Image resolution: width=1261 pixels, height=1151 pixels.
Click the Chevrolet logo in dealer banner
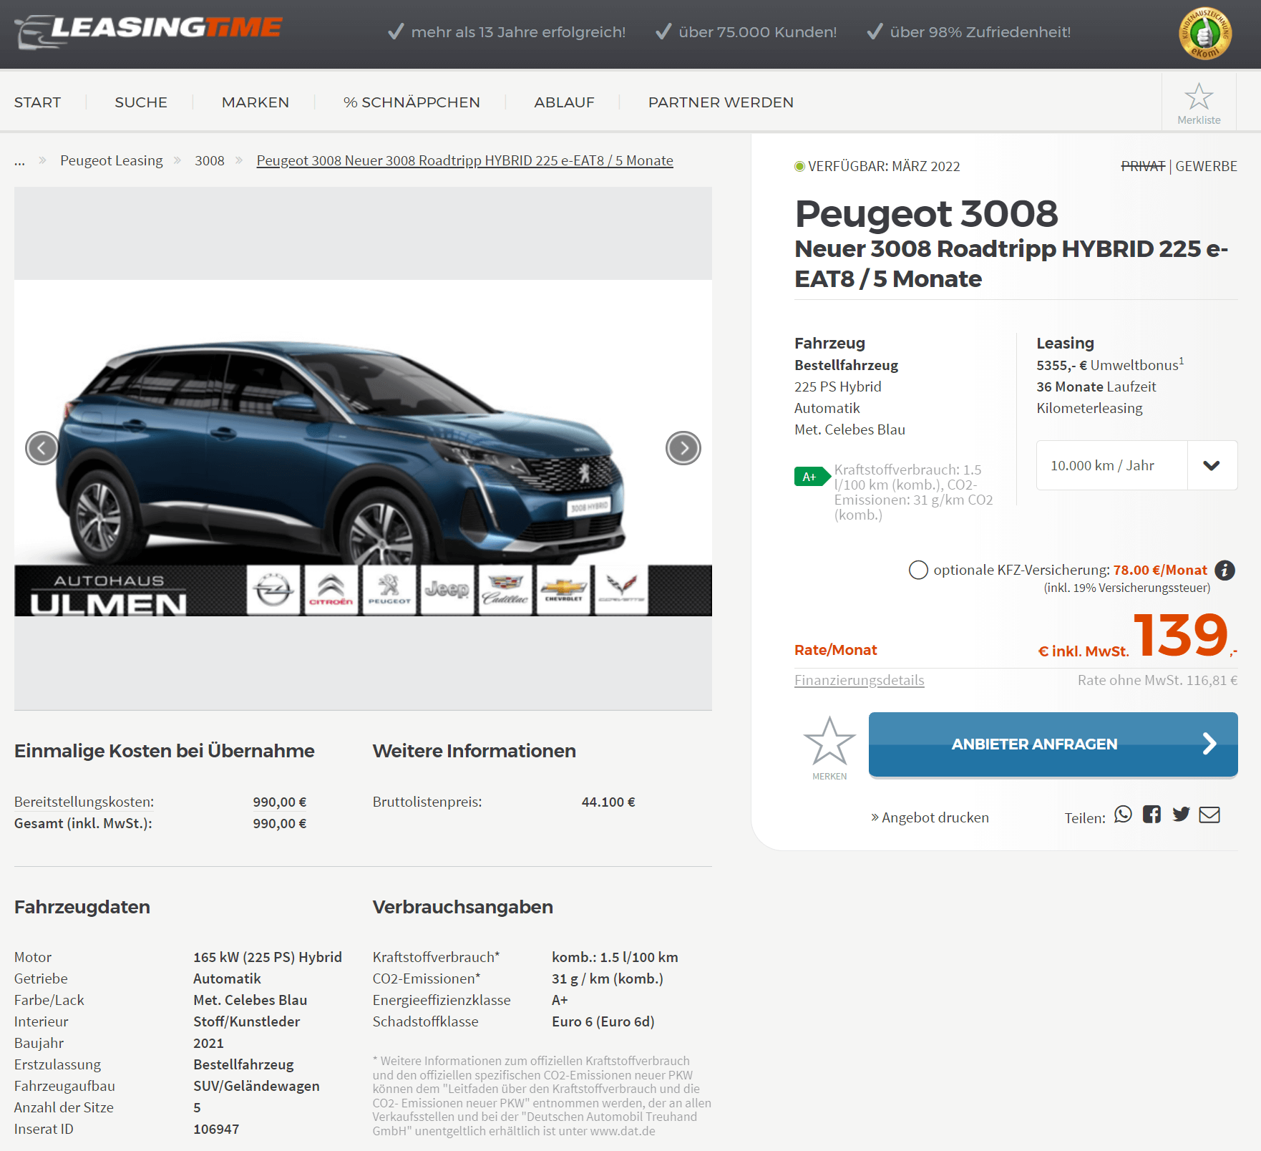(x=563, y=590)
